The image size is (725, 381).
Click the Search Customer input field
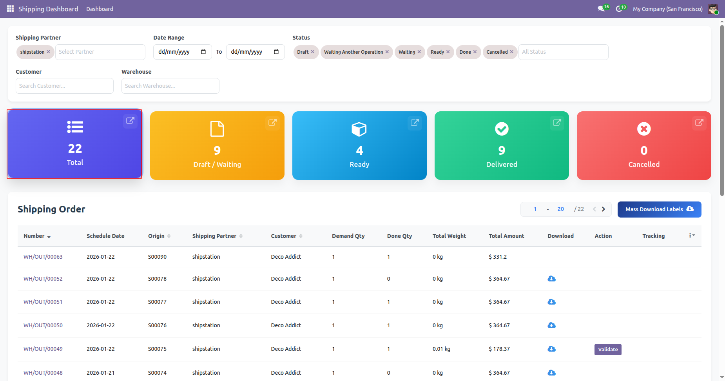65,86
